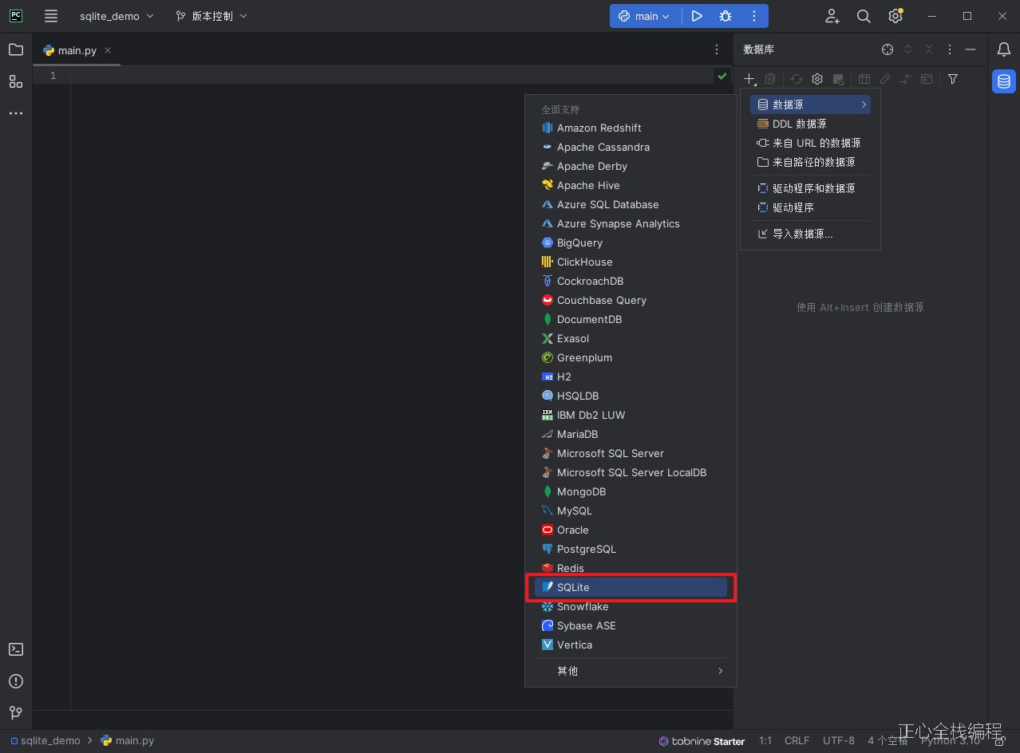1020x753 pixels.
Task: Open Search Everywhere magnifier
Action: click(864, 16)
